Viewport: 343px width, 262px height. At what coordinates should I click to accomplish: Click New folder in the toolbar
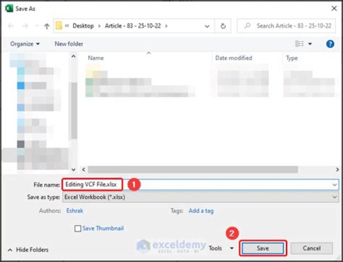pos(69,44)
